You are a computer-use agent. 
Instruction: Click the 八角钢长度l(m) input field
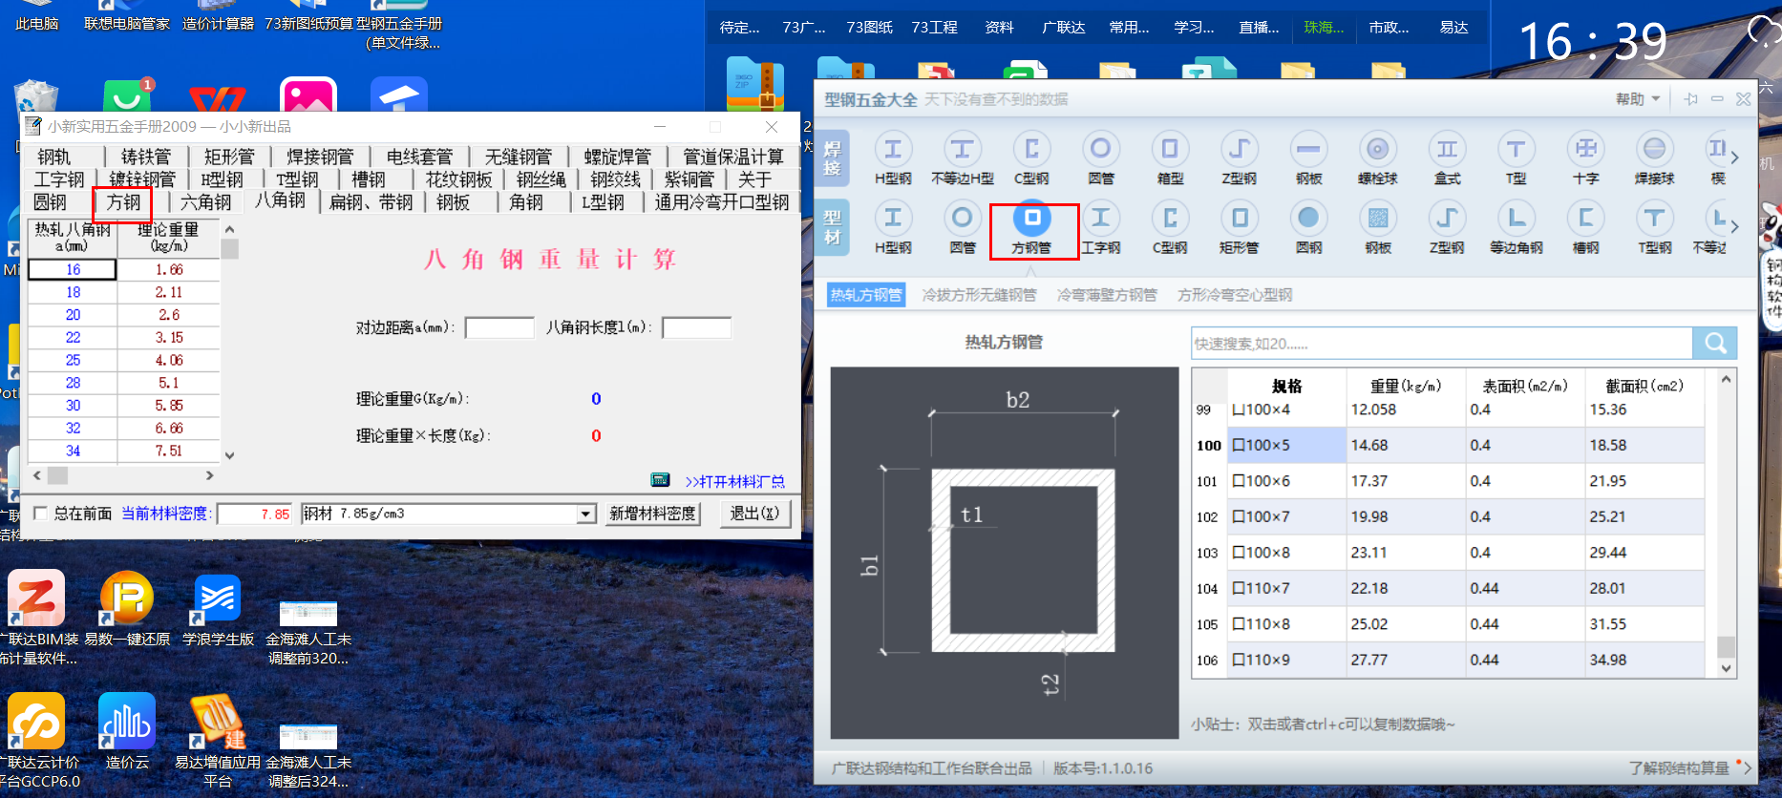(696, 327)
